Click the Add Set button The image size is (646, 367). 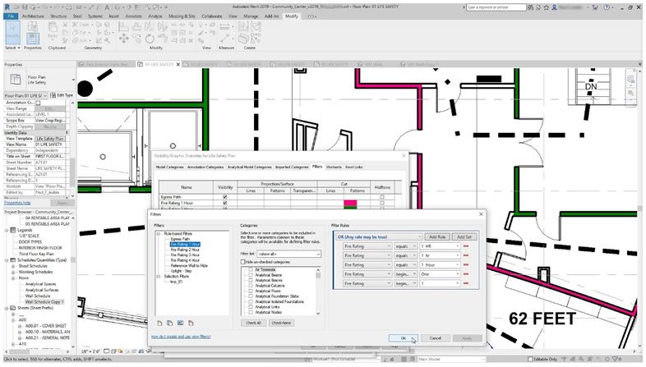464,237
